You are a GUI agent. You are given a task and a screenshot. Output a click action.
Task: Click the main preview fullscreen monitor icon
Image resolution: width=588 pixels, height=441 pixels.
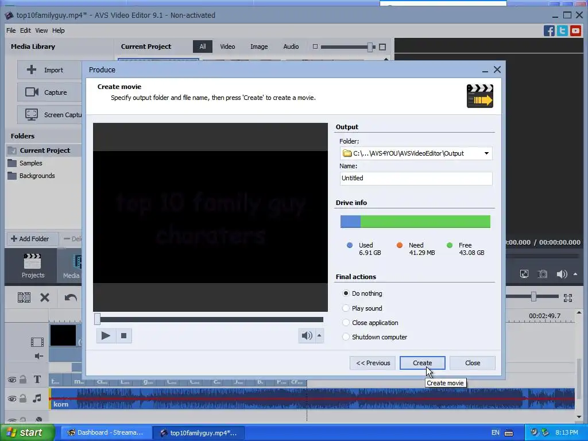coord(524,274)
